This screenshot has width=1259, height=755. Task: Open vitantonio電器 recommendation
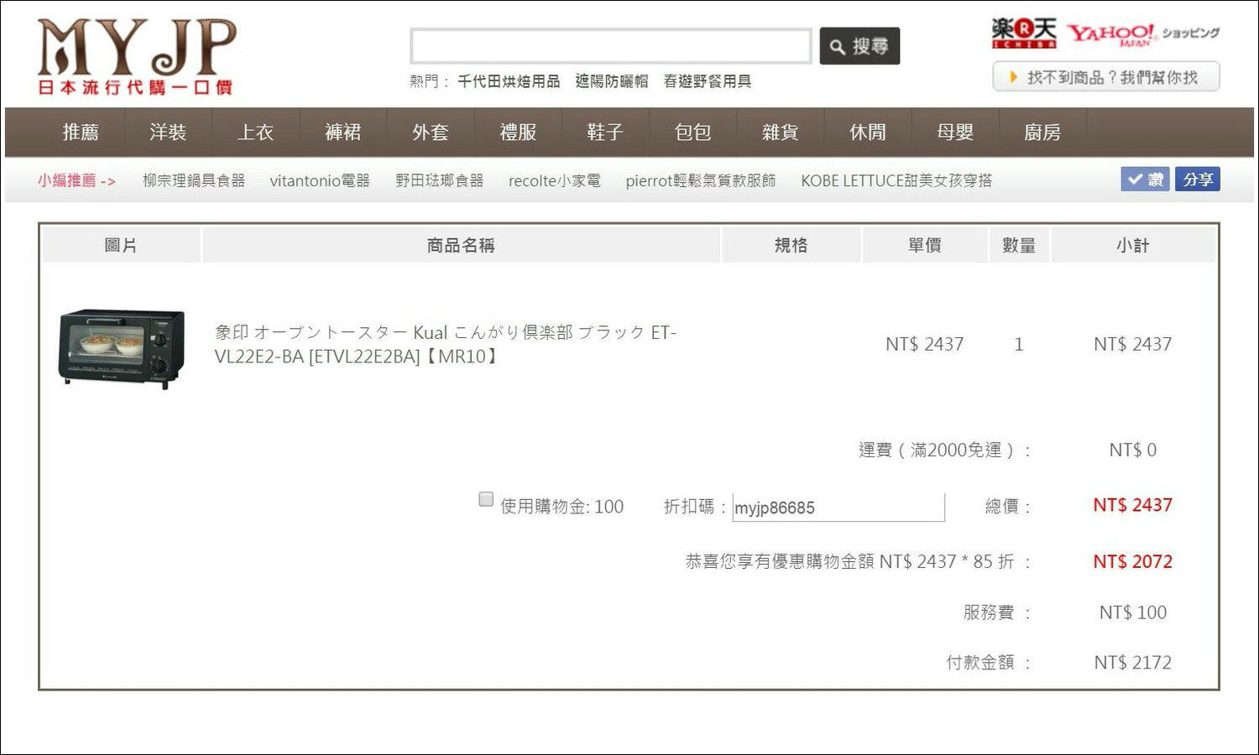click(320, 180)
